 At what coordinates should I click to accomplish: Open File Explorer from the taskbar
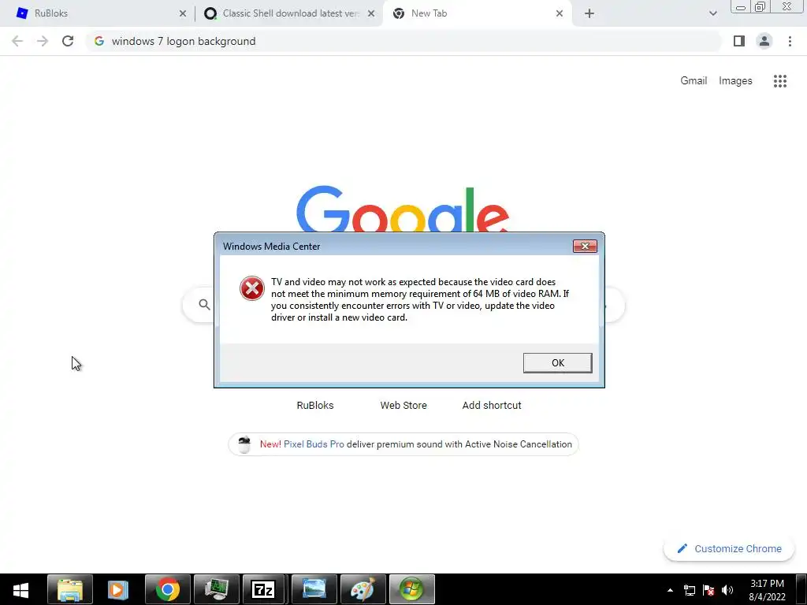(x=70, y=589)
